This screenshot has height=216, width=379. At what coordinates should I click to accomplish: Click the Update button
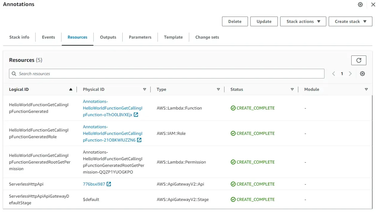[x=264, y=21]
